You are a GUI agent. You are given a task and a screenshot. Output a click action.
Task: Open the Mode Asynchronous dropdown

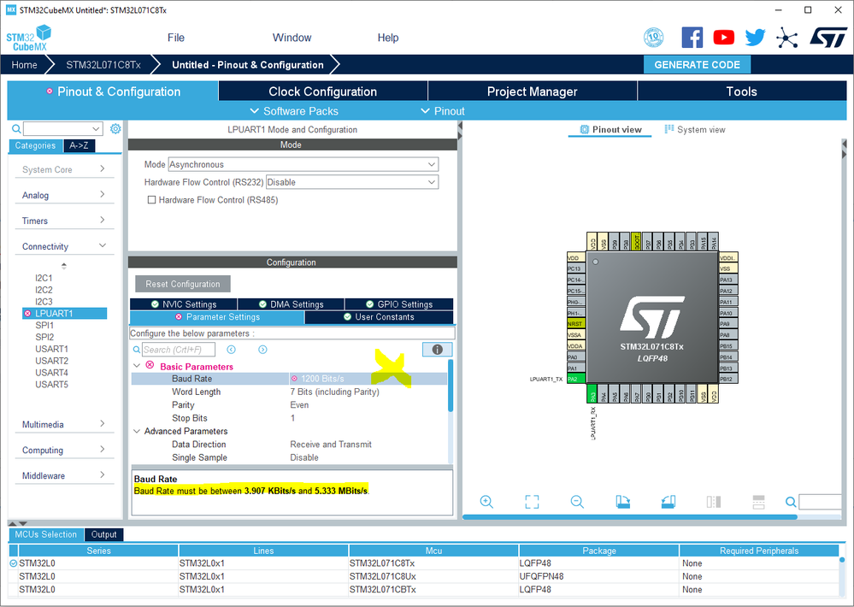(303, 164)
